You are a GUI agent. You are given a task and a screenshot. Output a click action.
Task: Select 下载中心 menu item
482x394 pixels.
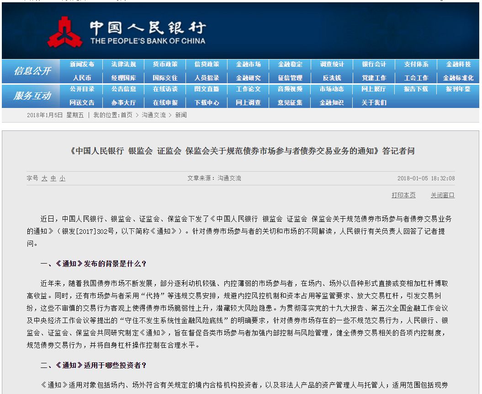207,103
